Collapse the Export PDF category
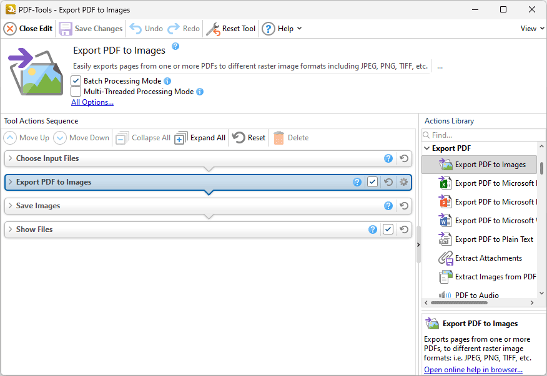Viewport: 547px width, 376px height. [x=426, y=148]
